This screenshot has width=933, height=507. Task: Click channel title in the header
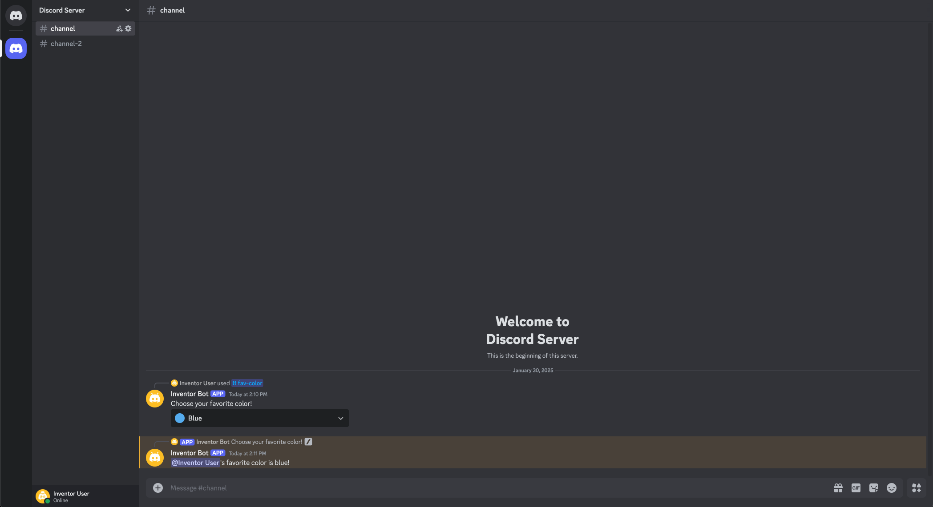[x=172, y=10]
